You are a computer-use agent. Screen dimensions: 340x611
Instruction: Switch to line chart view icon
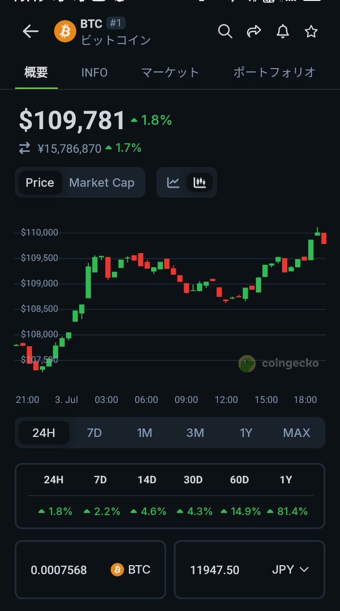(x=173, y=182)
